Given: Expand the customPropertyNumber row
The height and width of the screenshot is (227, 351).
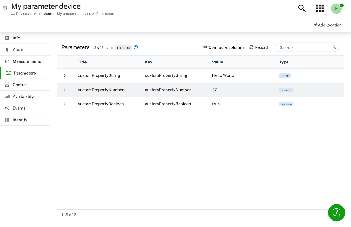Looking at the screenshot, I should tap(65, 90).
